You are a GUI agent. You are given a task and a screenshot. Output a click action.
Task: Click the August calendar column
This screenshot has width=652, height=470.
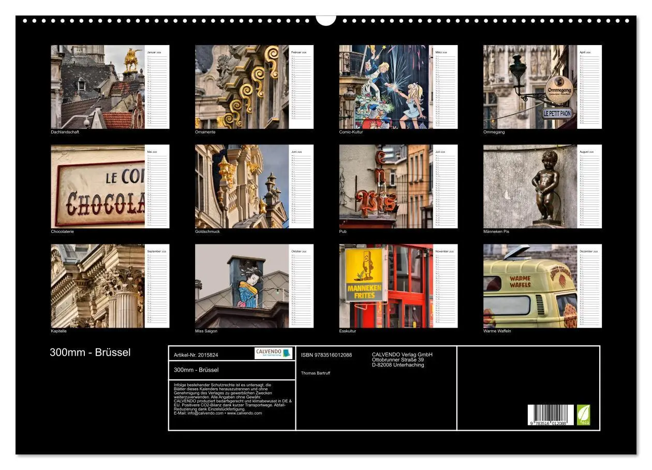tap(590, 186)
